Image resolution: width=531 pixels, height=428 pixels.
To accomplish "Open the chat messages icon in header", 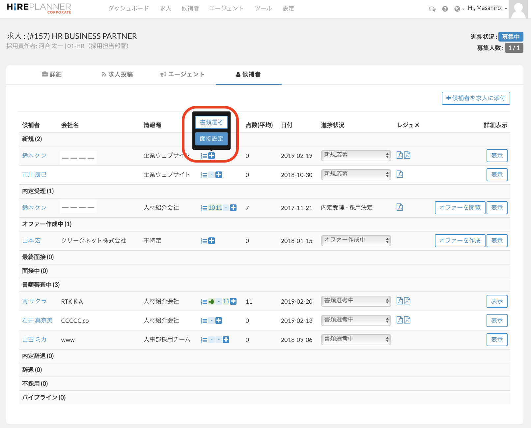I will click(432, 9).
